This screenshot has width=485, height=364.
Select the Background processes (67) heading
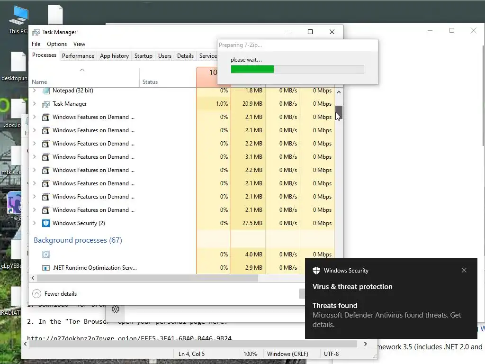coord(78,240)
